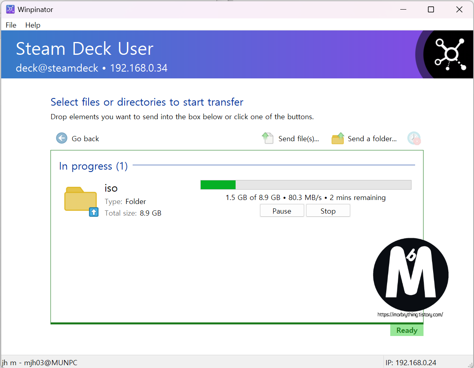This screenshot has width=474, height=368.
Task: Click the window resize grip in status bar
Action: [x=470, y=364]
